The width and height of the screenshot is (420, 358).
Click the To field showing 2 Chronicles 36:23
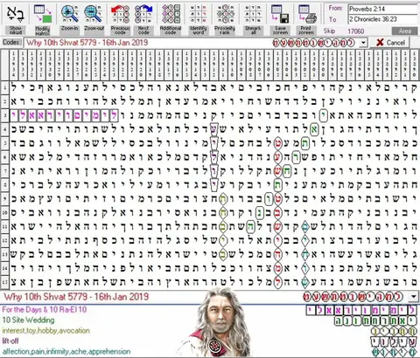tap(383, 19)
